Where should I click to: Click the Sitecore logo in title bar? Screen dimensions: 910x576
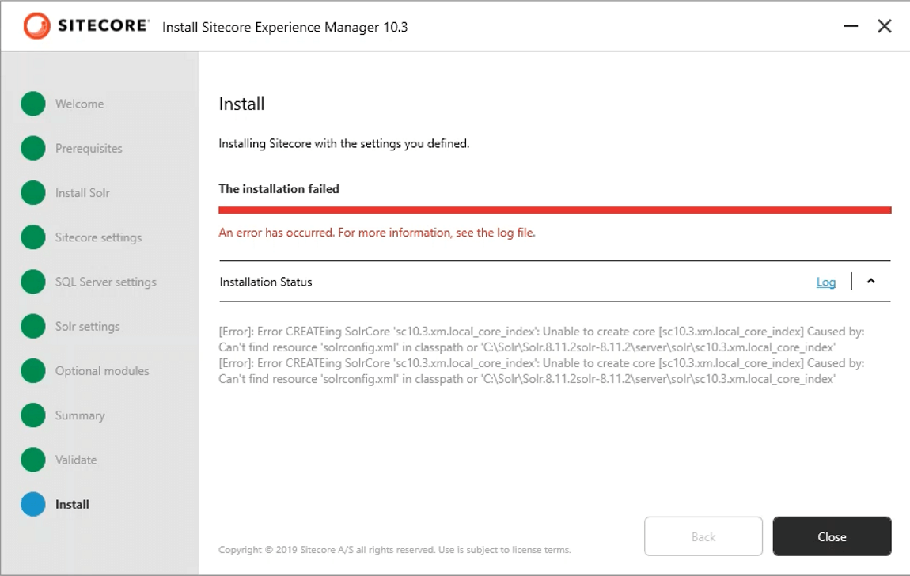click(85, 26)
